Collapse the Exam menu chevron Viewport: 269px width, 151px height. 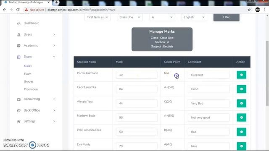[54, 57]
